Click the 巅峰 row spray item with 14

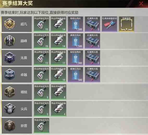coord(59,41)
